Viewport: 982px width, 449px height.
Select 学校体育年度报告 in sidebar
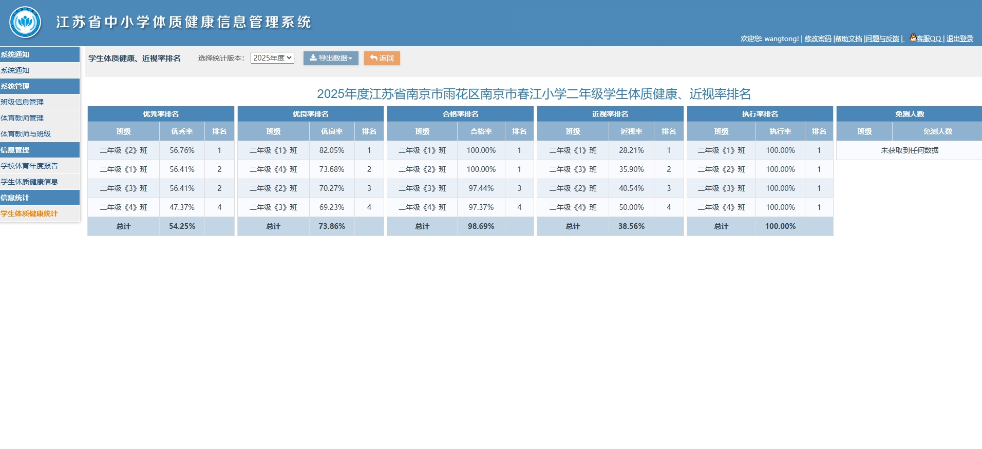click(29, 166)
